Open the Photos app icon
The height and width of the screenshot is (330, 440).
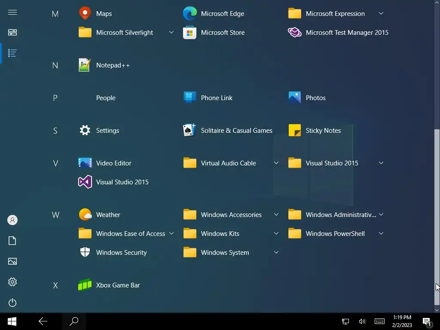[x=295, y=98]
